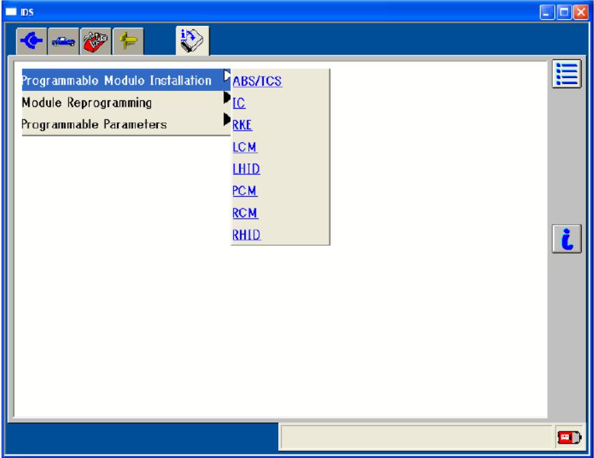
Task: Select Programmable Parameters menu item
Action: click(x=126, y=124)
